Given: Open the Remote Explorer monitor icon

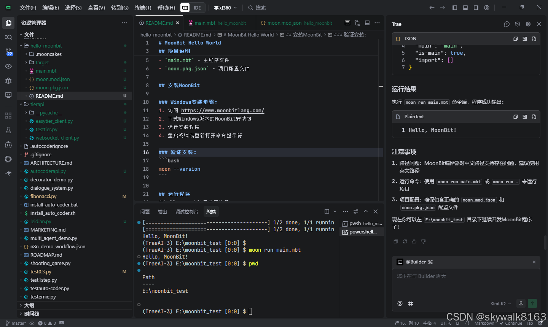Looking at the screenshot, I should [8, 95].
